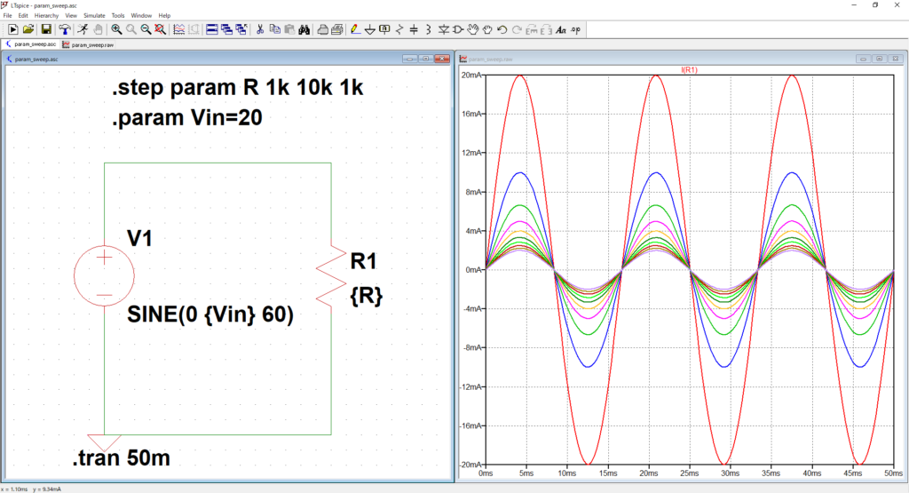Add Text with the Aa icon
Viewport: 909px width, 493px height.
click(x=561, y=29)
